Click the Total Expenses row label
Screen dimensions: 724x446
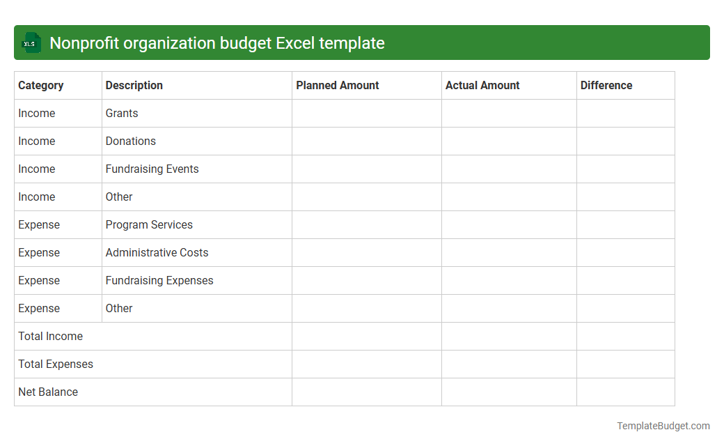pos(56,364)
